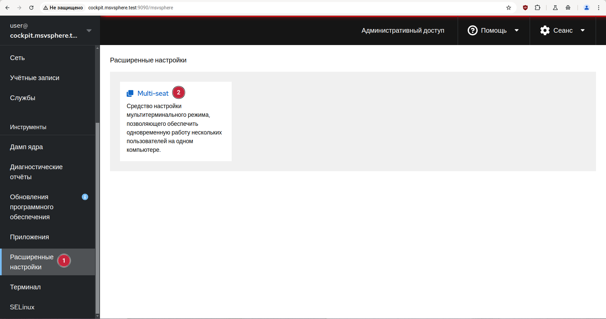This screenshot has height=319, width=606.
Task: Go to Службы in the sidebar
Action: tap(23, 98)
